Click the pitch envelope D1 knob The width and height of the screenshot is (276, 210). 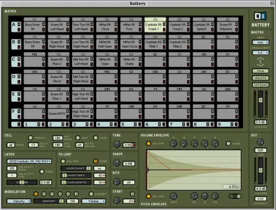click(x=195, y=196)
